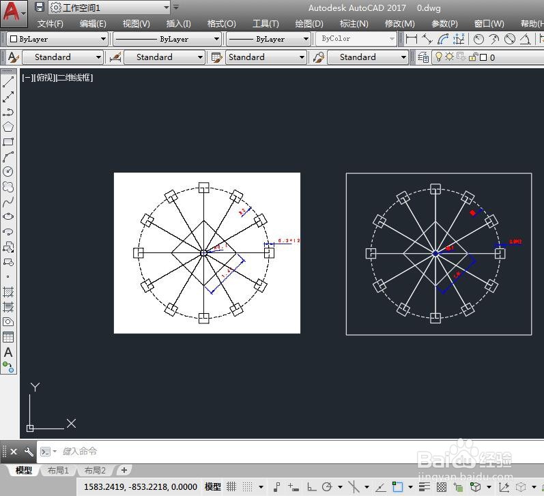Select the Polyline tool
The image size is (544, 496).
tap(8, 112)
